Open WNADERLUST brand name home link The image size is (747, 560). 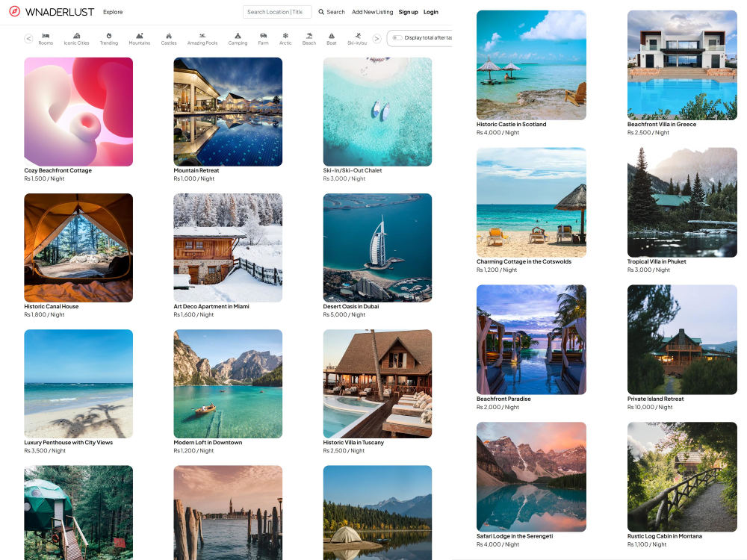60,12
